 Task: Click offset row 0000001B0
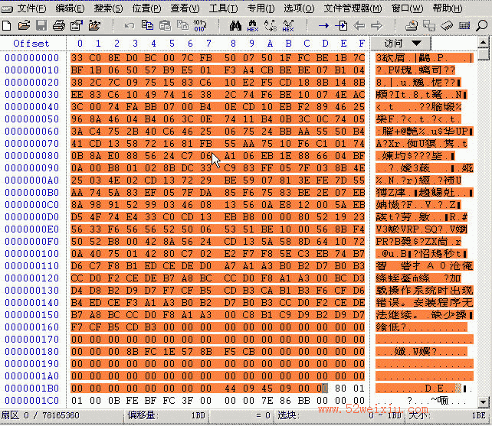(31, 389)
